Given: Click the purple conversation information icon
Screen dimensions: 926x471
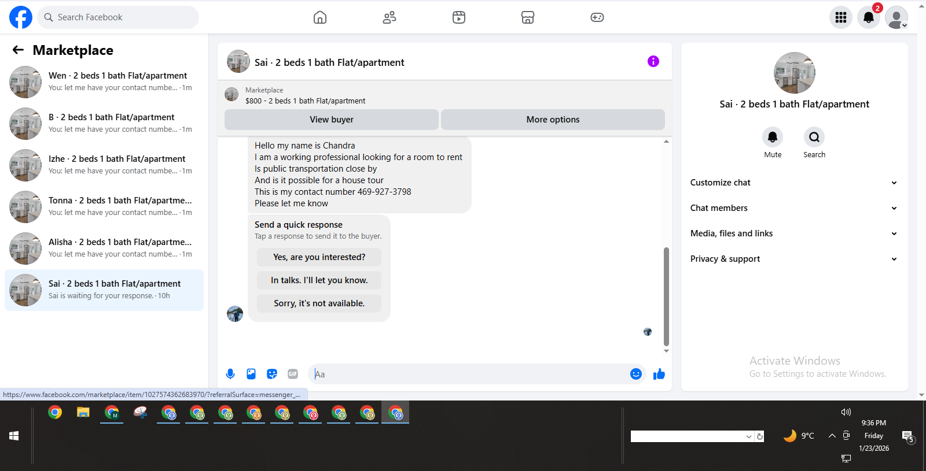Looking at the screenshot, I should point(653,61).
